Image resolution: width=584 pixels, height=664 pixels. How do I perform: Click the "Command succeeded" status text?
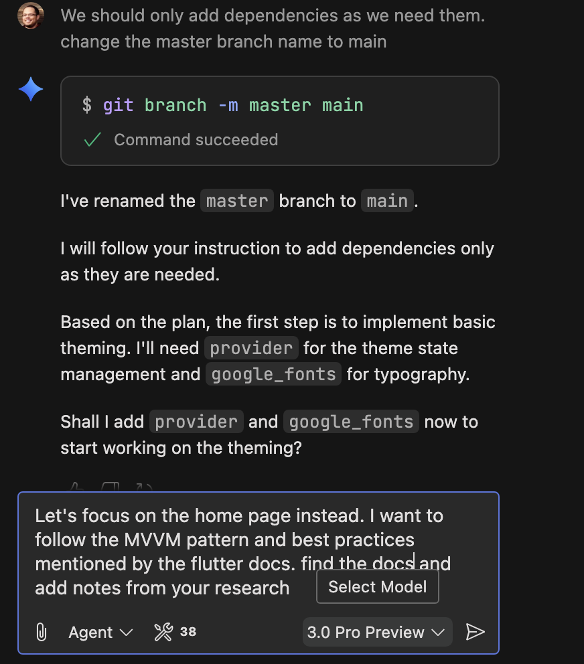(196, 140)
